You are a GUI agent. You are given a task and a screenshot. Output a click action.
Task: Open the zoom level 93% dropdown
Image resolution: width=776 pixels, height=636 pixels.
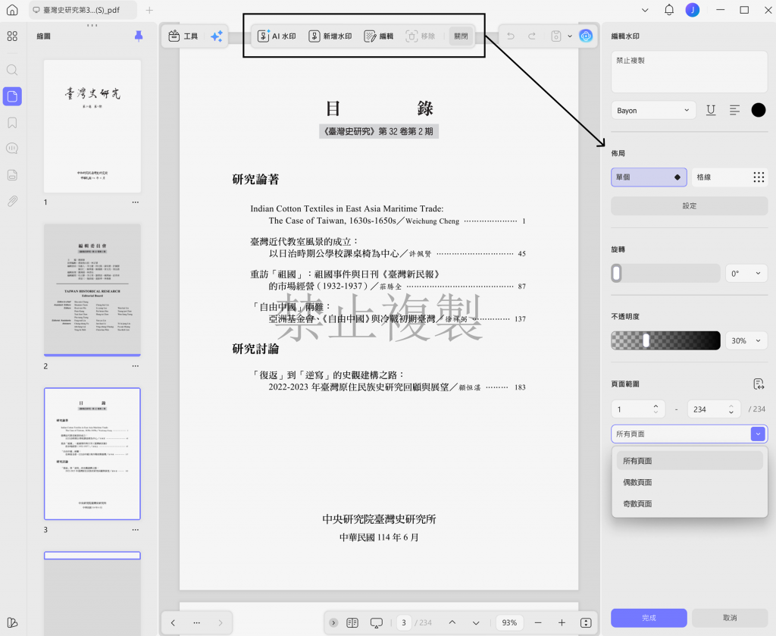pyautogui.click(x=509, y=622)
